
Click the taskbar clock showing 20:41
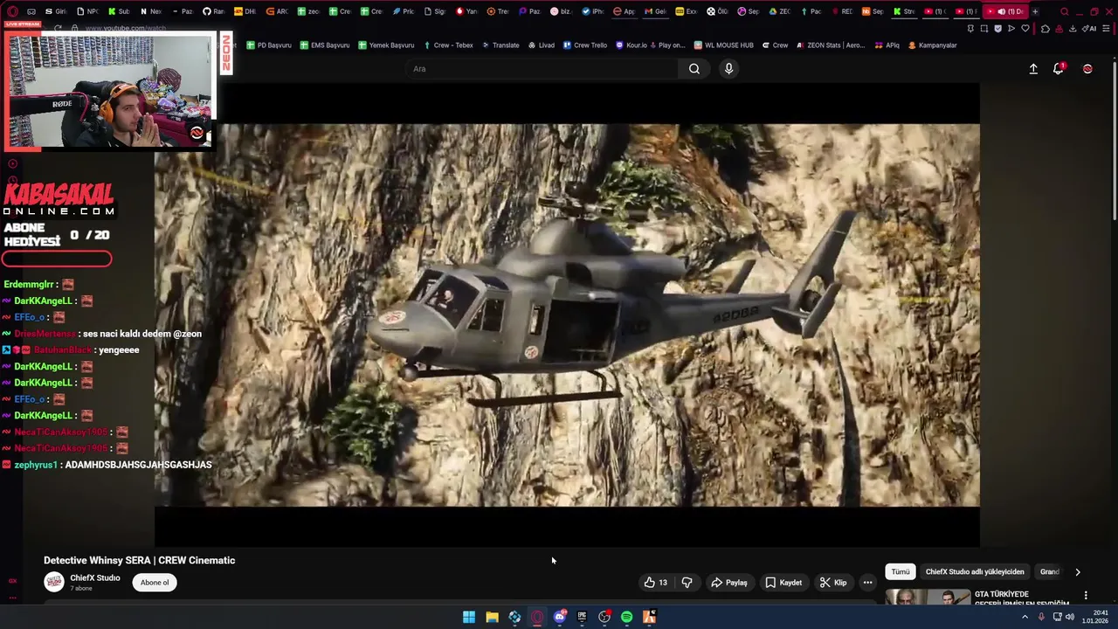coord(1095,617)
